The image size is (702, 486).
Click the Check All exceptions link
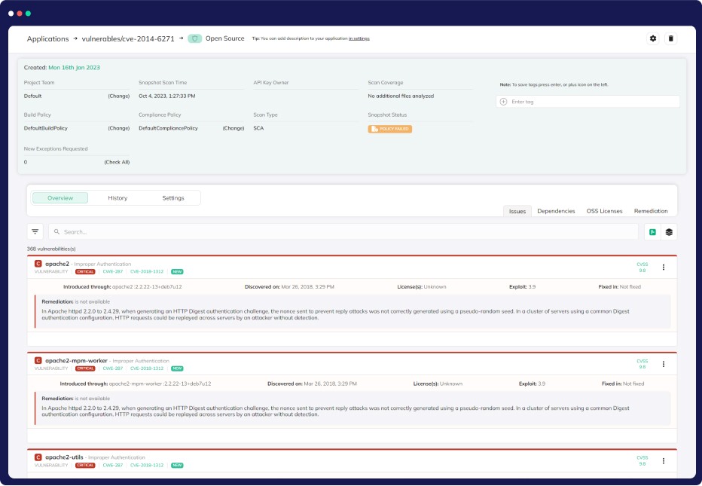click(x=117, y=162)
